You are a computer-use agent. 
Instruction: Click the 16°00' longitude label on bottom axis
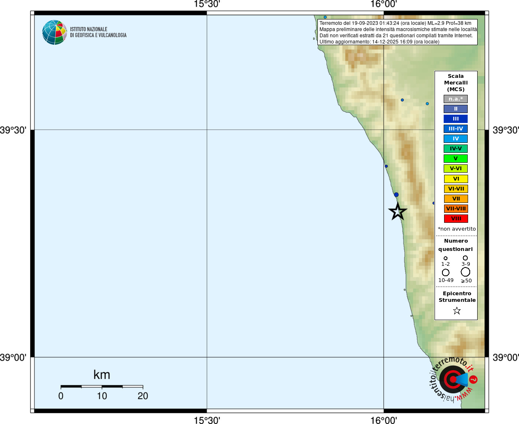[x=384, y=420]
